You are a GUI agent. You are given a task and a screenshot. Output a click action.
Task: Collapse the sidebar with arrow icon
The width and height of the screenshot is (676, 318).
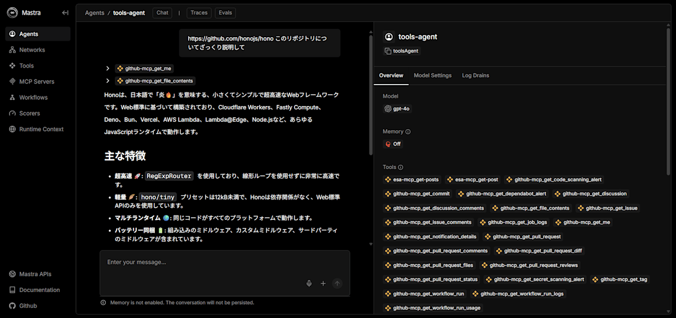[65, 12]
